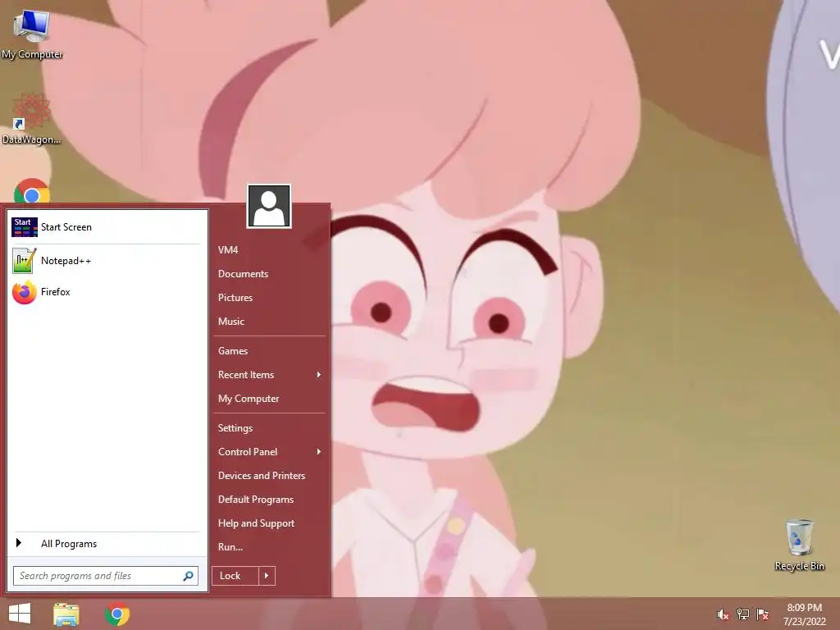Open the taskbar clock and date
Viewport: 840px width, 630px height.
(804, 614)
